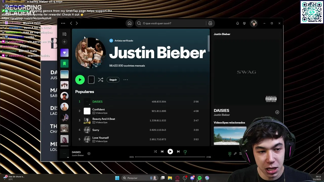Go forward in Spotify navigation
This screenshot has width=324, height=182.
pos(77,23)
